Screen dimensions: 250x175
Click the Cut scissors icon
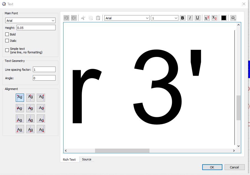83,18
